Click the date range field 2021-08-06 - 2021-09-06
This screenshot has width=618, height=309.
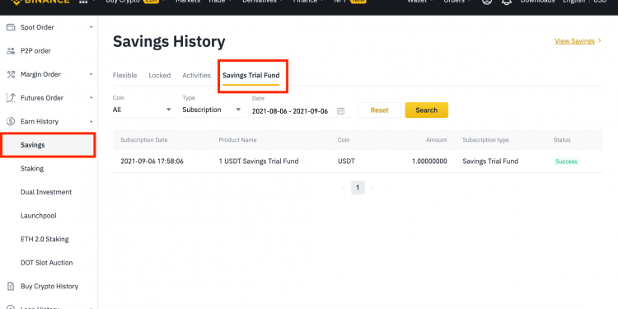301,111
